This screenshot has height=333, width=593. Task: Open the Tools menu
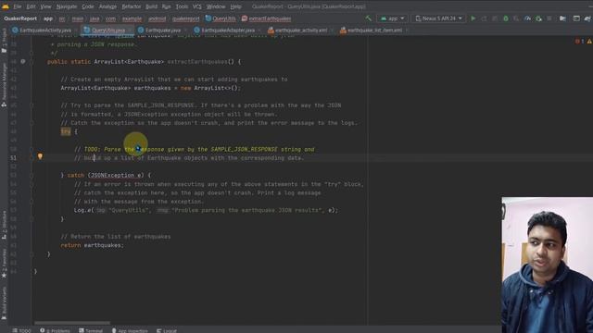pos(182,6)
